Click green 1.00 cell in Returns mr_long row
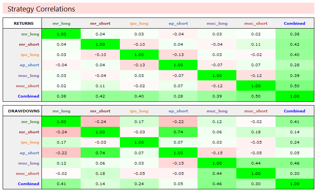The width and height of the screenshot is (317, 192). (x=61, y=34)
